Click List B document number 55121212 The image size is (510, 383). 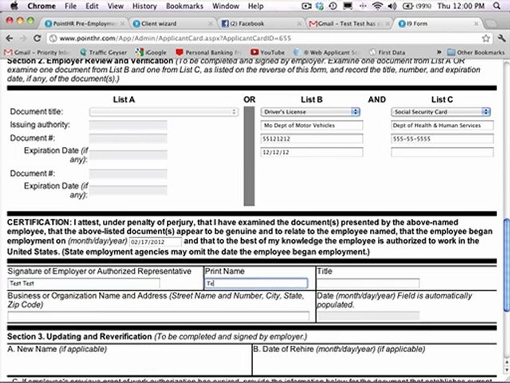tap(312, 139)
